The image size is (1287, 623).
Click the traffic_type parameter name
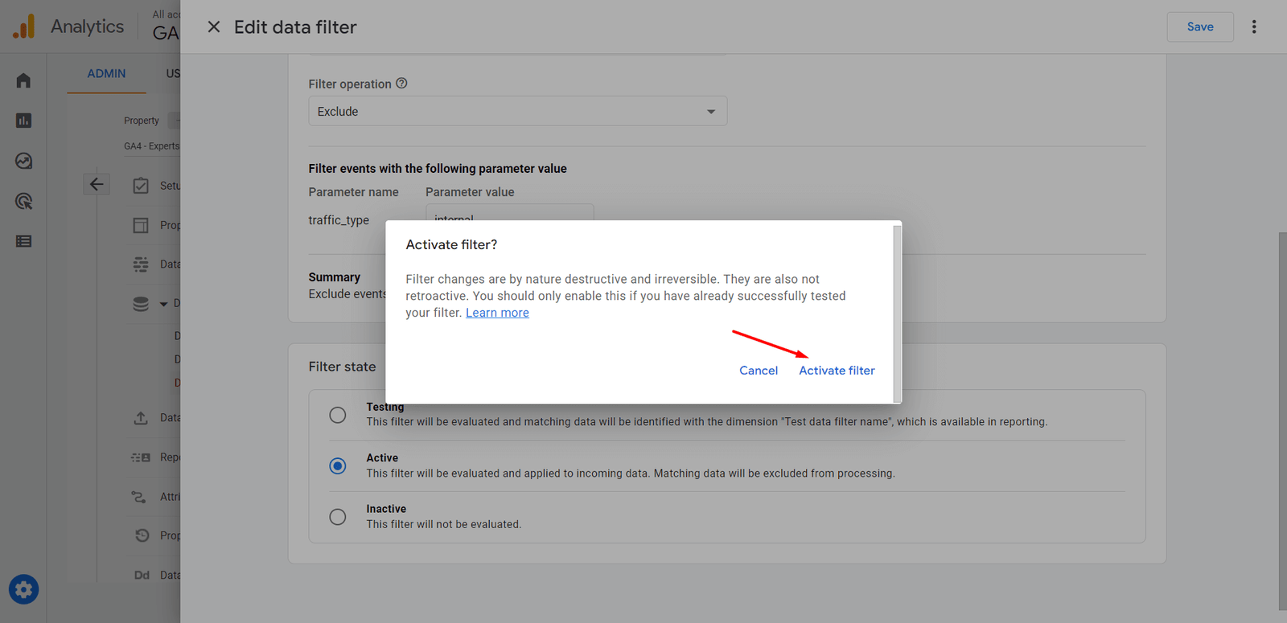coord(339,220)
